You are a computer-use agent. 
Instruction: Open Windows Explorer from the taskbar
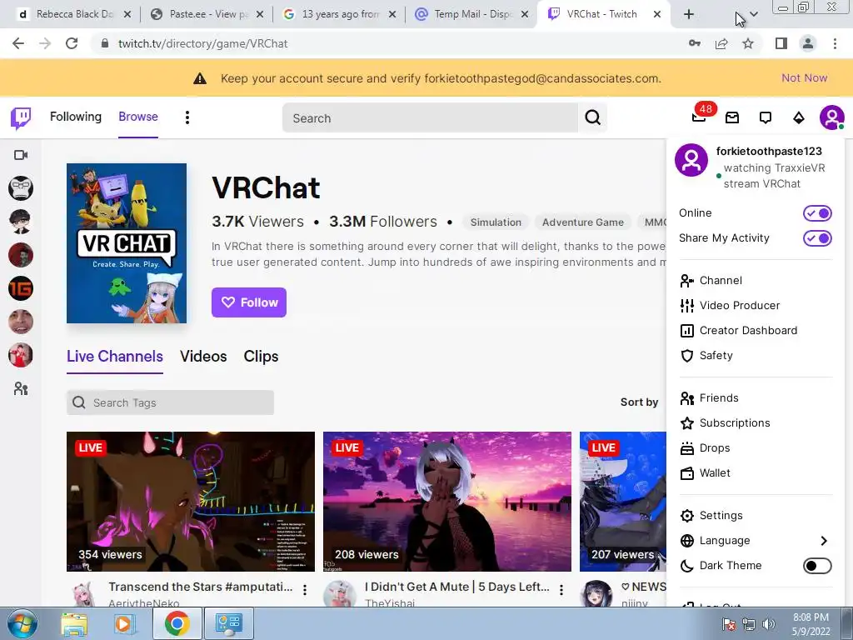74,623
